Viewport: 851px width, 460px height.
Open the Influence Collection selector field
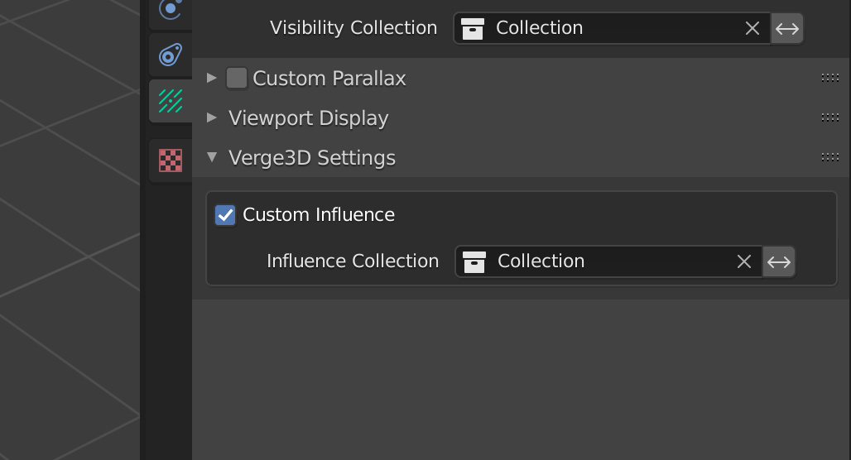click(x=608, y=262)
